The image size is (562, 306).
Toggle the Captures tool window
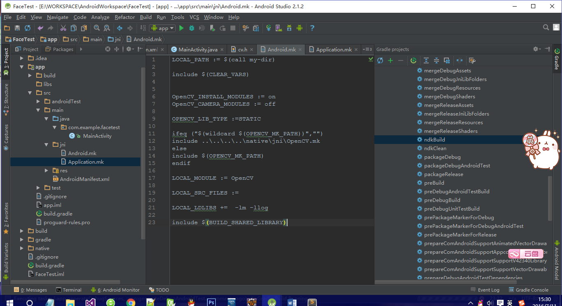click(6, 137)
